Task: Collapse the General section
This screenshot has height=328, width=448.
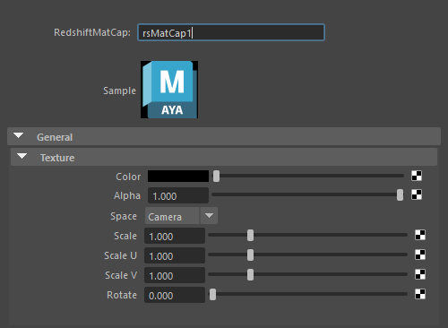Action: click(x=19, y=136)
